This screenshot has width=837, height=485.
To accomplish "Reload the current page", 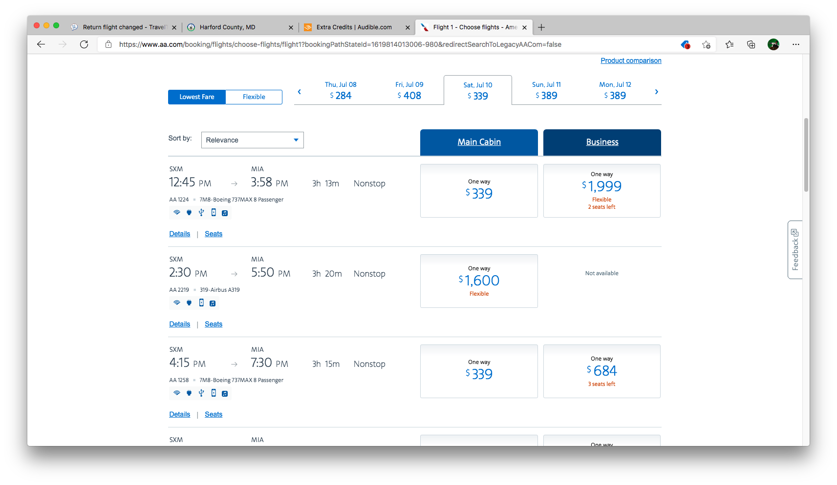I will pos(84,44).
